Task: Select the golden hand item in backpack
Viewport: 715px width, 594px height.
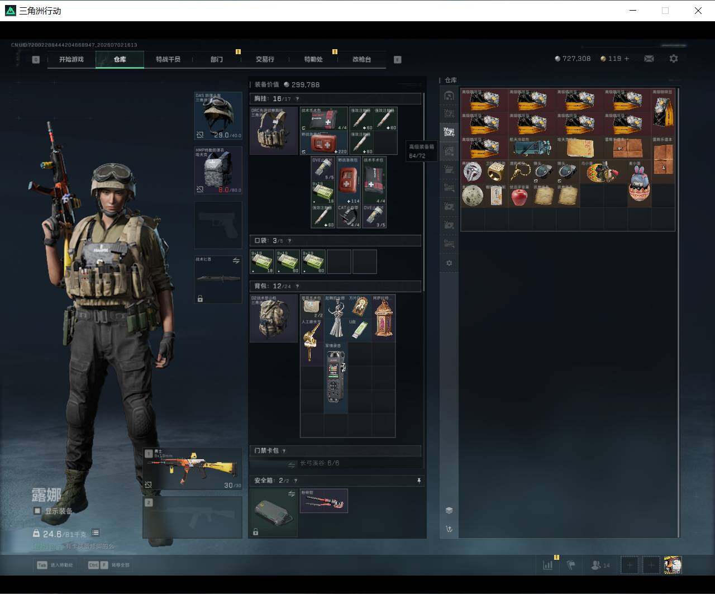Action: 312,342
